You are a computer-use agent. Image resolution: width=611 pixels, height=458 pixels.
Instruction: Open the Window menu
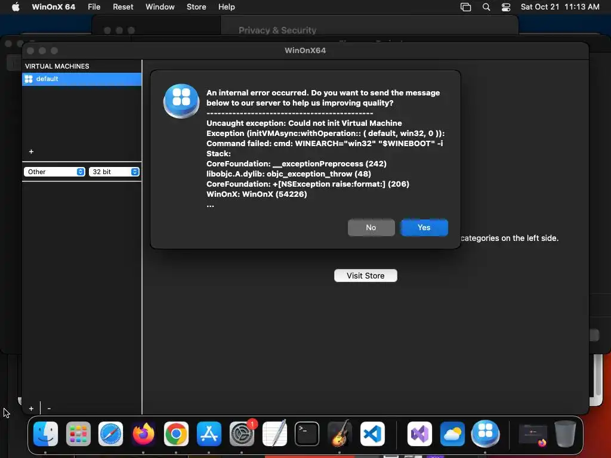coord(160,7)
